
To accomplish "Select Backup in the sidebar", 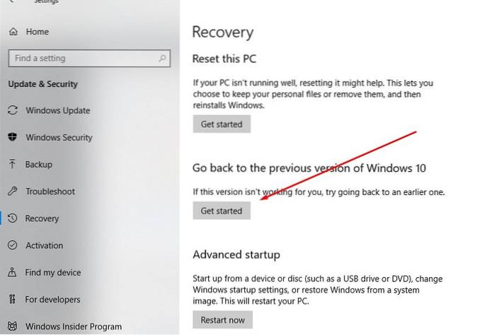I will click(39, 164).
